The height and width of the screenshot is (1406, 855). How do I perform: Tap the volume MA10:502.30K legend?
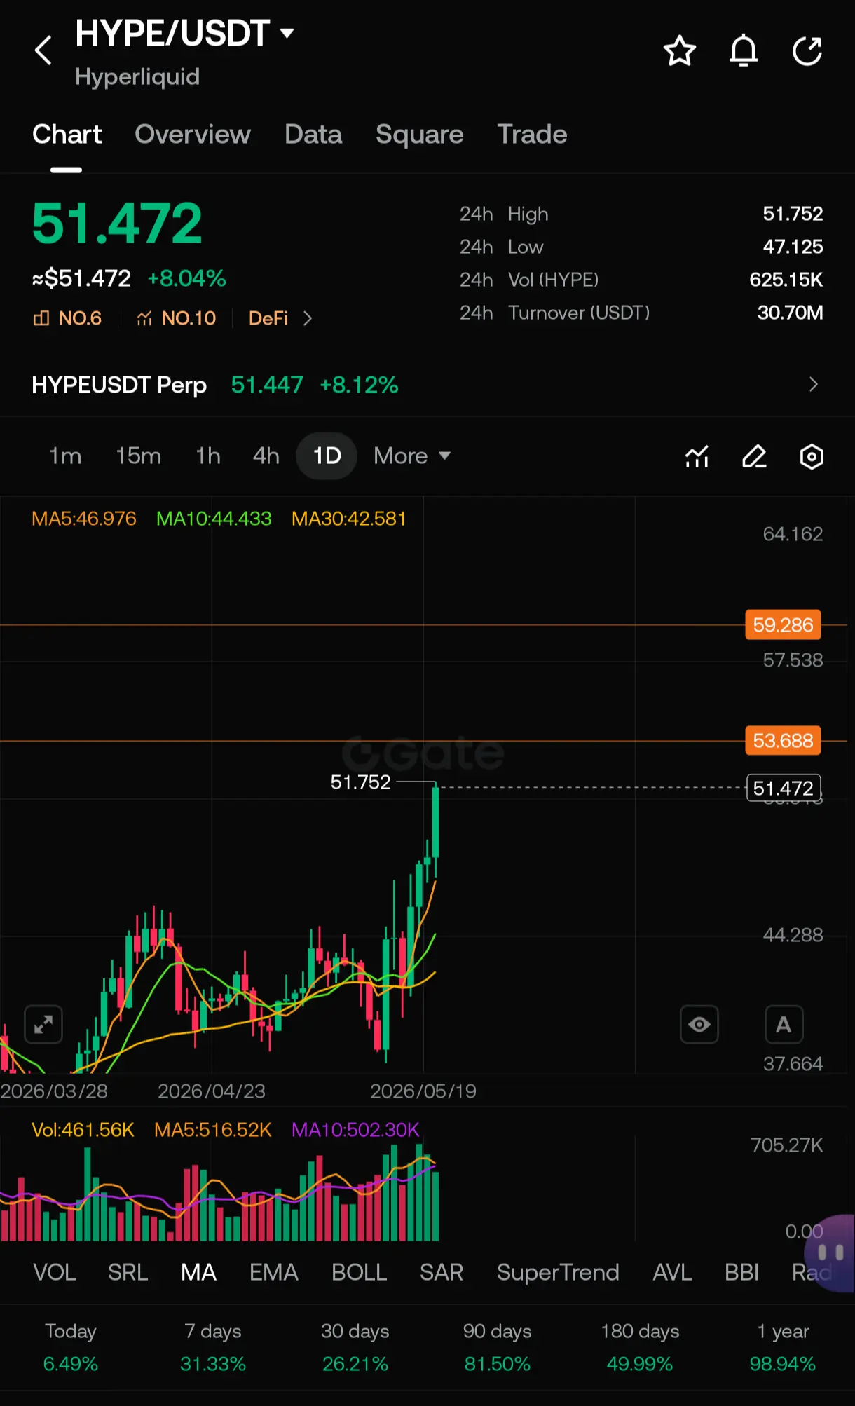click(x=355, y=1130)
